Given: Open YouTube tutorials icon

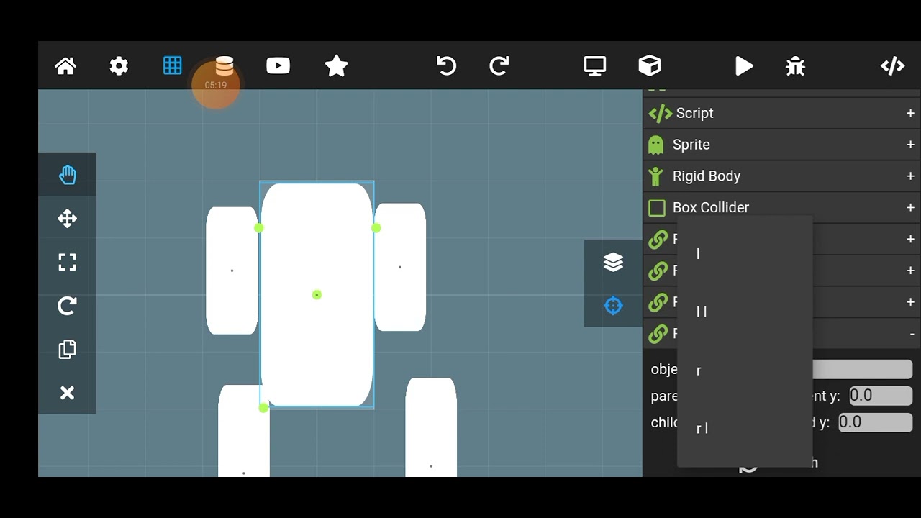Looking at the screenshot, I should tap(278, 66).
